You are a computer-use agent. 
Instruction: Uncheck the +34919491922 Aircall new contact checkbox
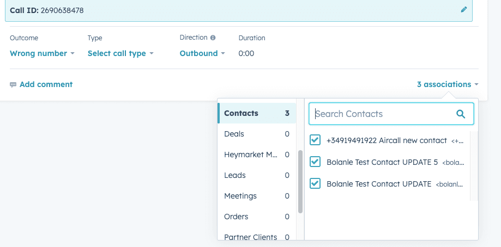click(315, 140)
